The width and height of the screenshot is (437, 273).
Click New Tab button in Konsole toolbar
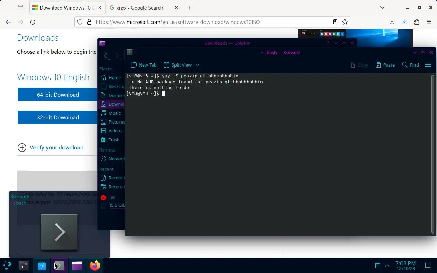click(x=144, y=65)
